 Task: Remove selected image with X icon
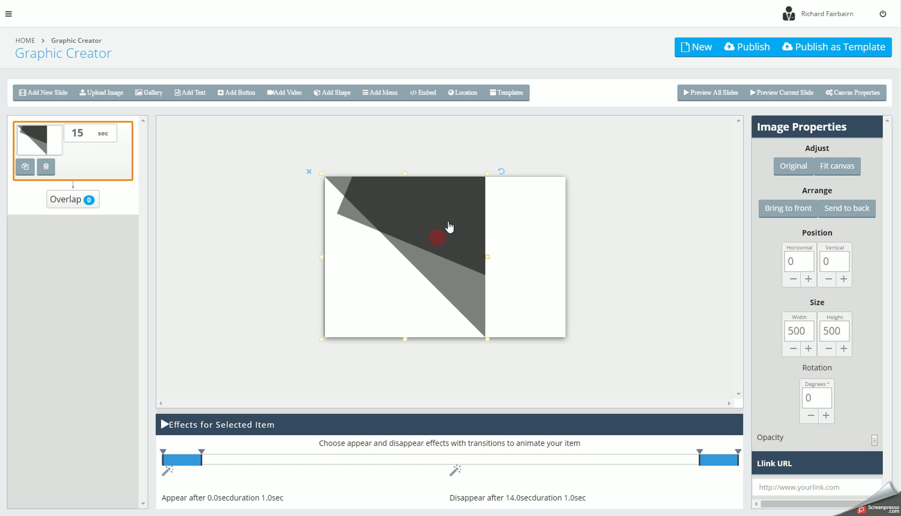pyautogui.click(x=309, y=172)
